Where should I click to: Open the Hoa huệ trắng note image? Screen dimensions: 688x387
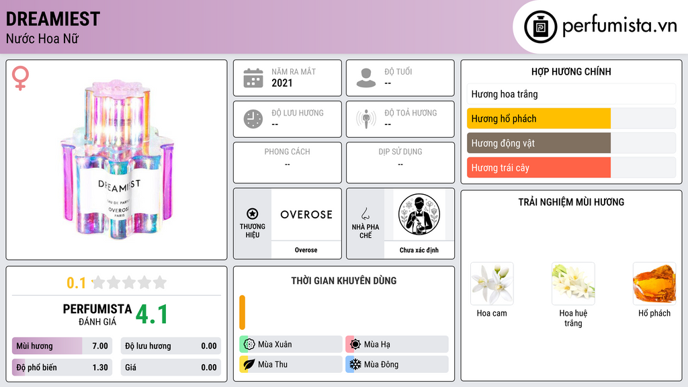point(573,284)
